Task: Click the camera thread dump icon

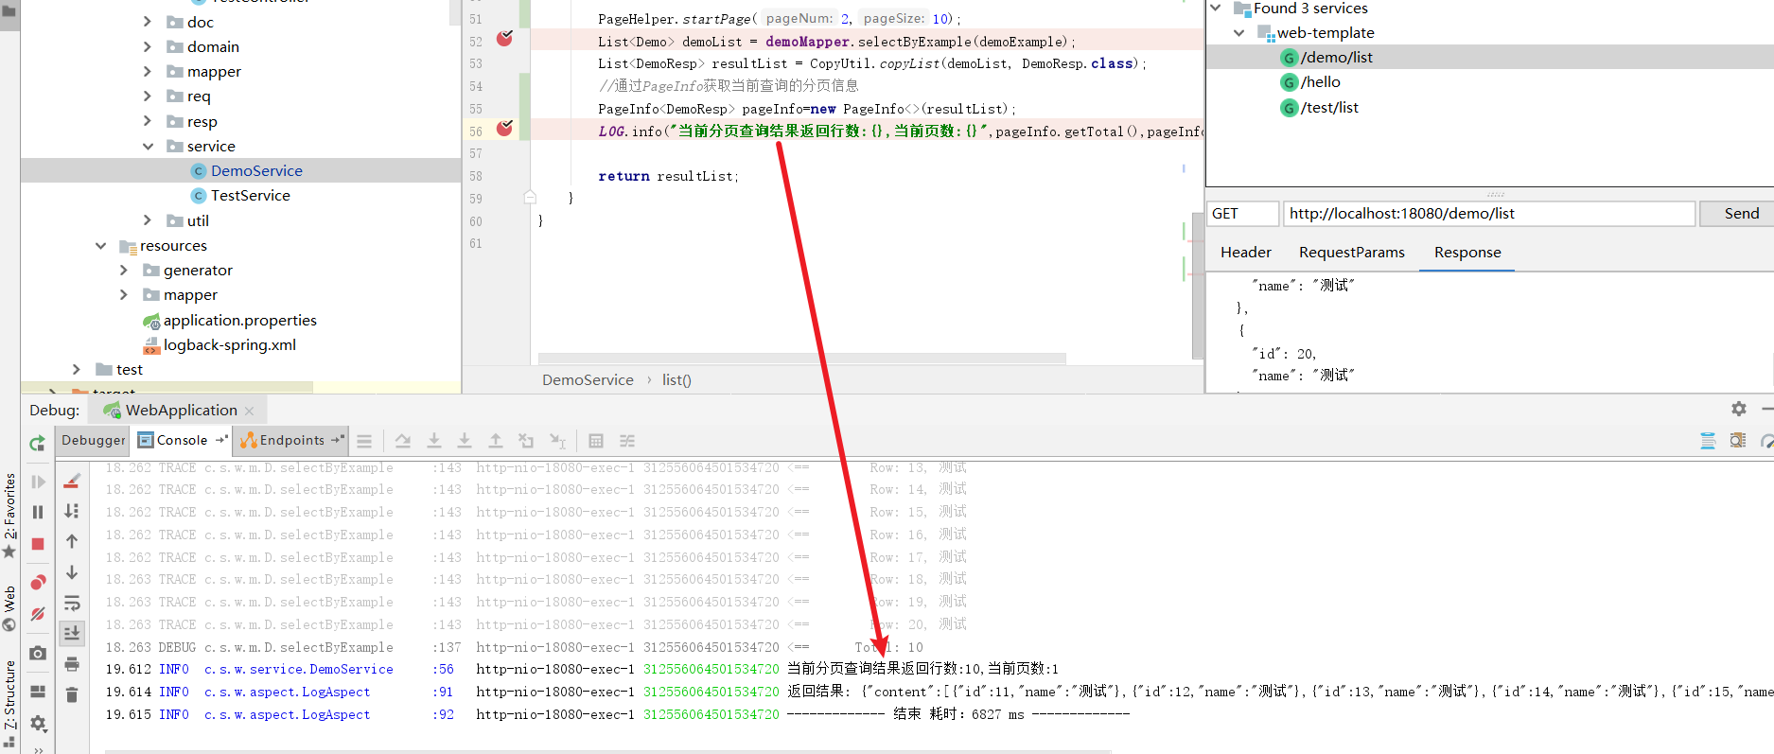Action: click(x=38, y=653)
